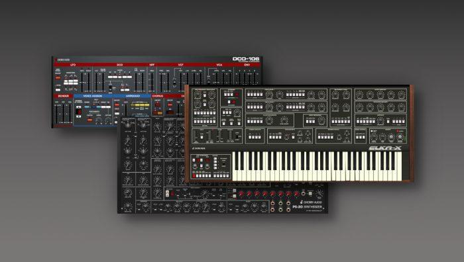Turn the last red sequencer knob on PS-20

(x=296, y=193)
